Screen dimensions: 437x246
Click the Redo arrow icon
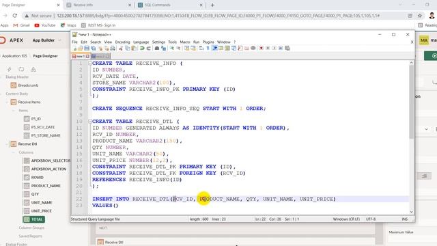point(149,49)
